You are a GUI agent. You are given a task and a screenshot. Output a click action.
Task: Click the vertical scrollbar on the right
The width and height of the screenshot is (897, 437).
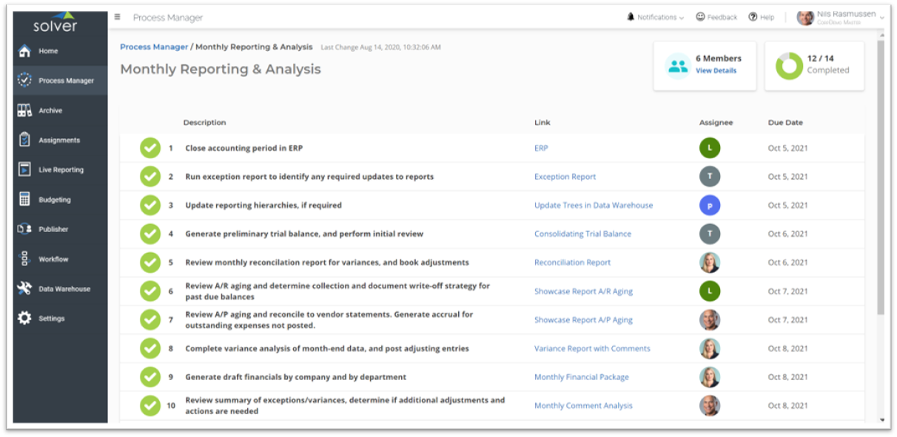(880, 177)
